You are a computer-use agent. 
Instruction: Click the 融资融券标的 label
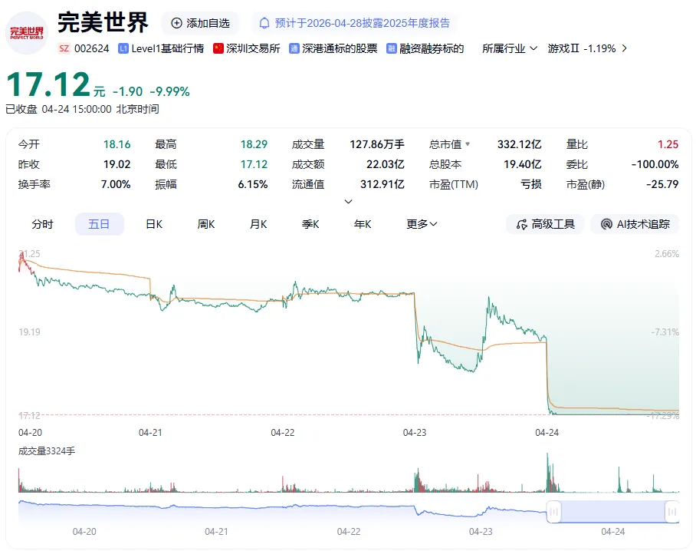(432, 48)
